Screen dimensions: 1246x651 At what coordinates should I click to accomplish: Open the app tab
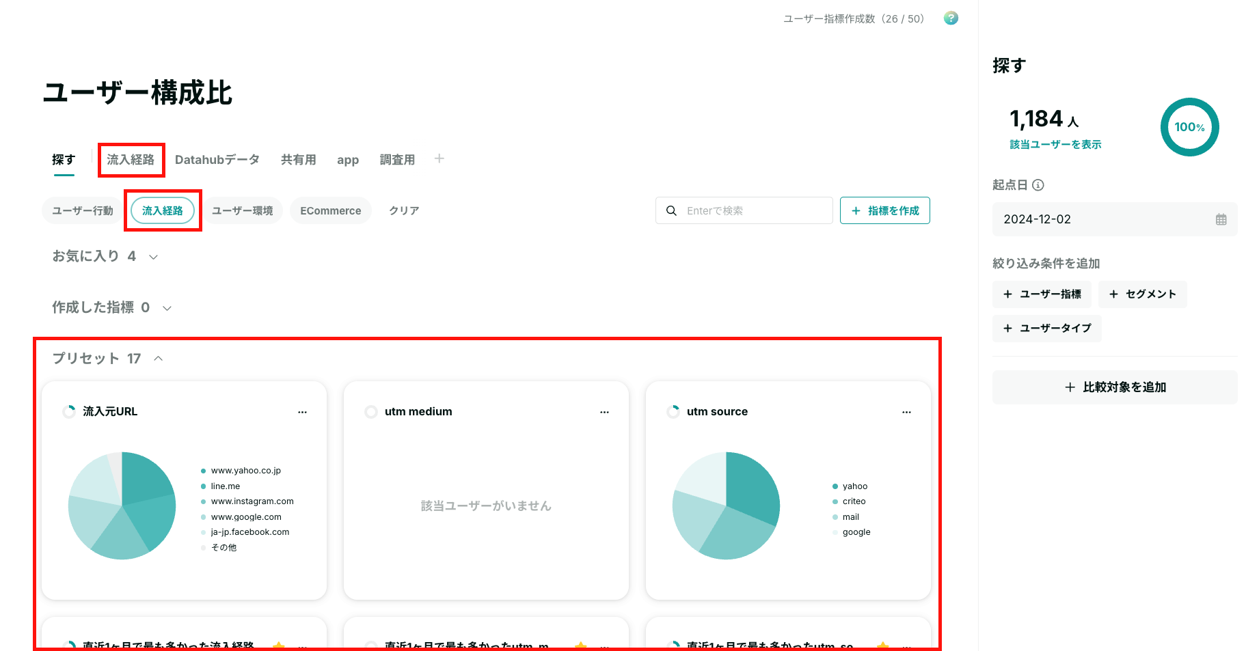click(348, 160)
